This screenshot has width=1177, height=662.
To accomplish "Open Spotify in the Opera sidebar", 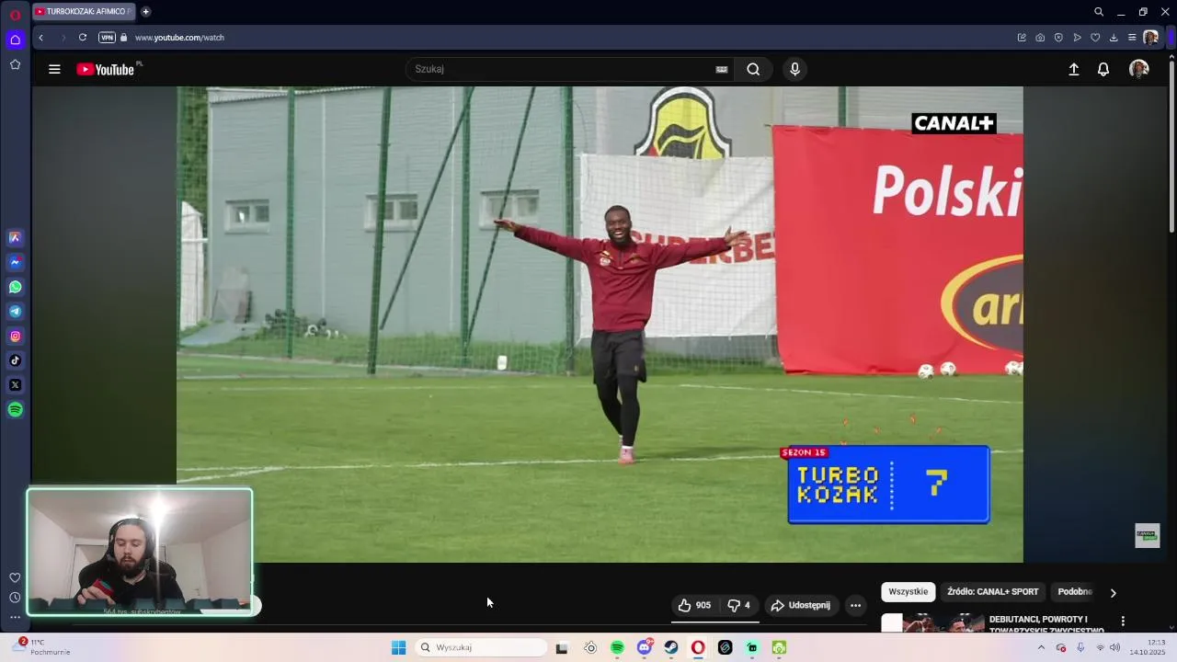I will pos(15,410).
